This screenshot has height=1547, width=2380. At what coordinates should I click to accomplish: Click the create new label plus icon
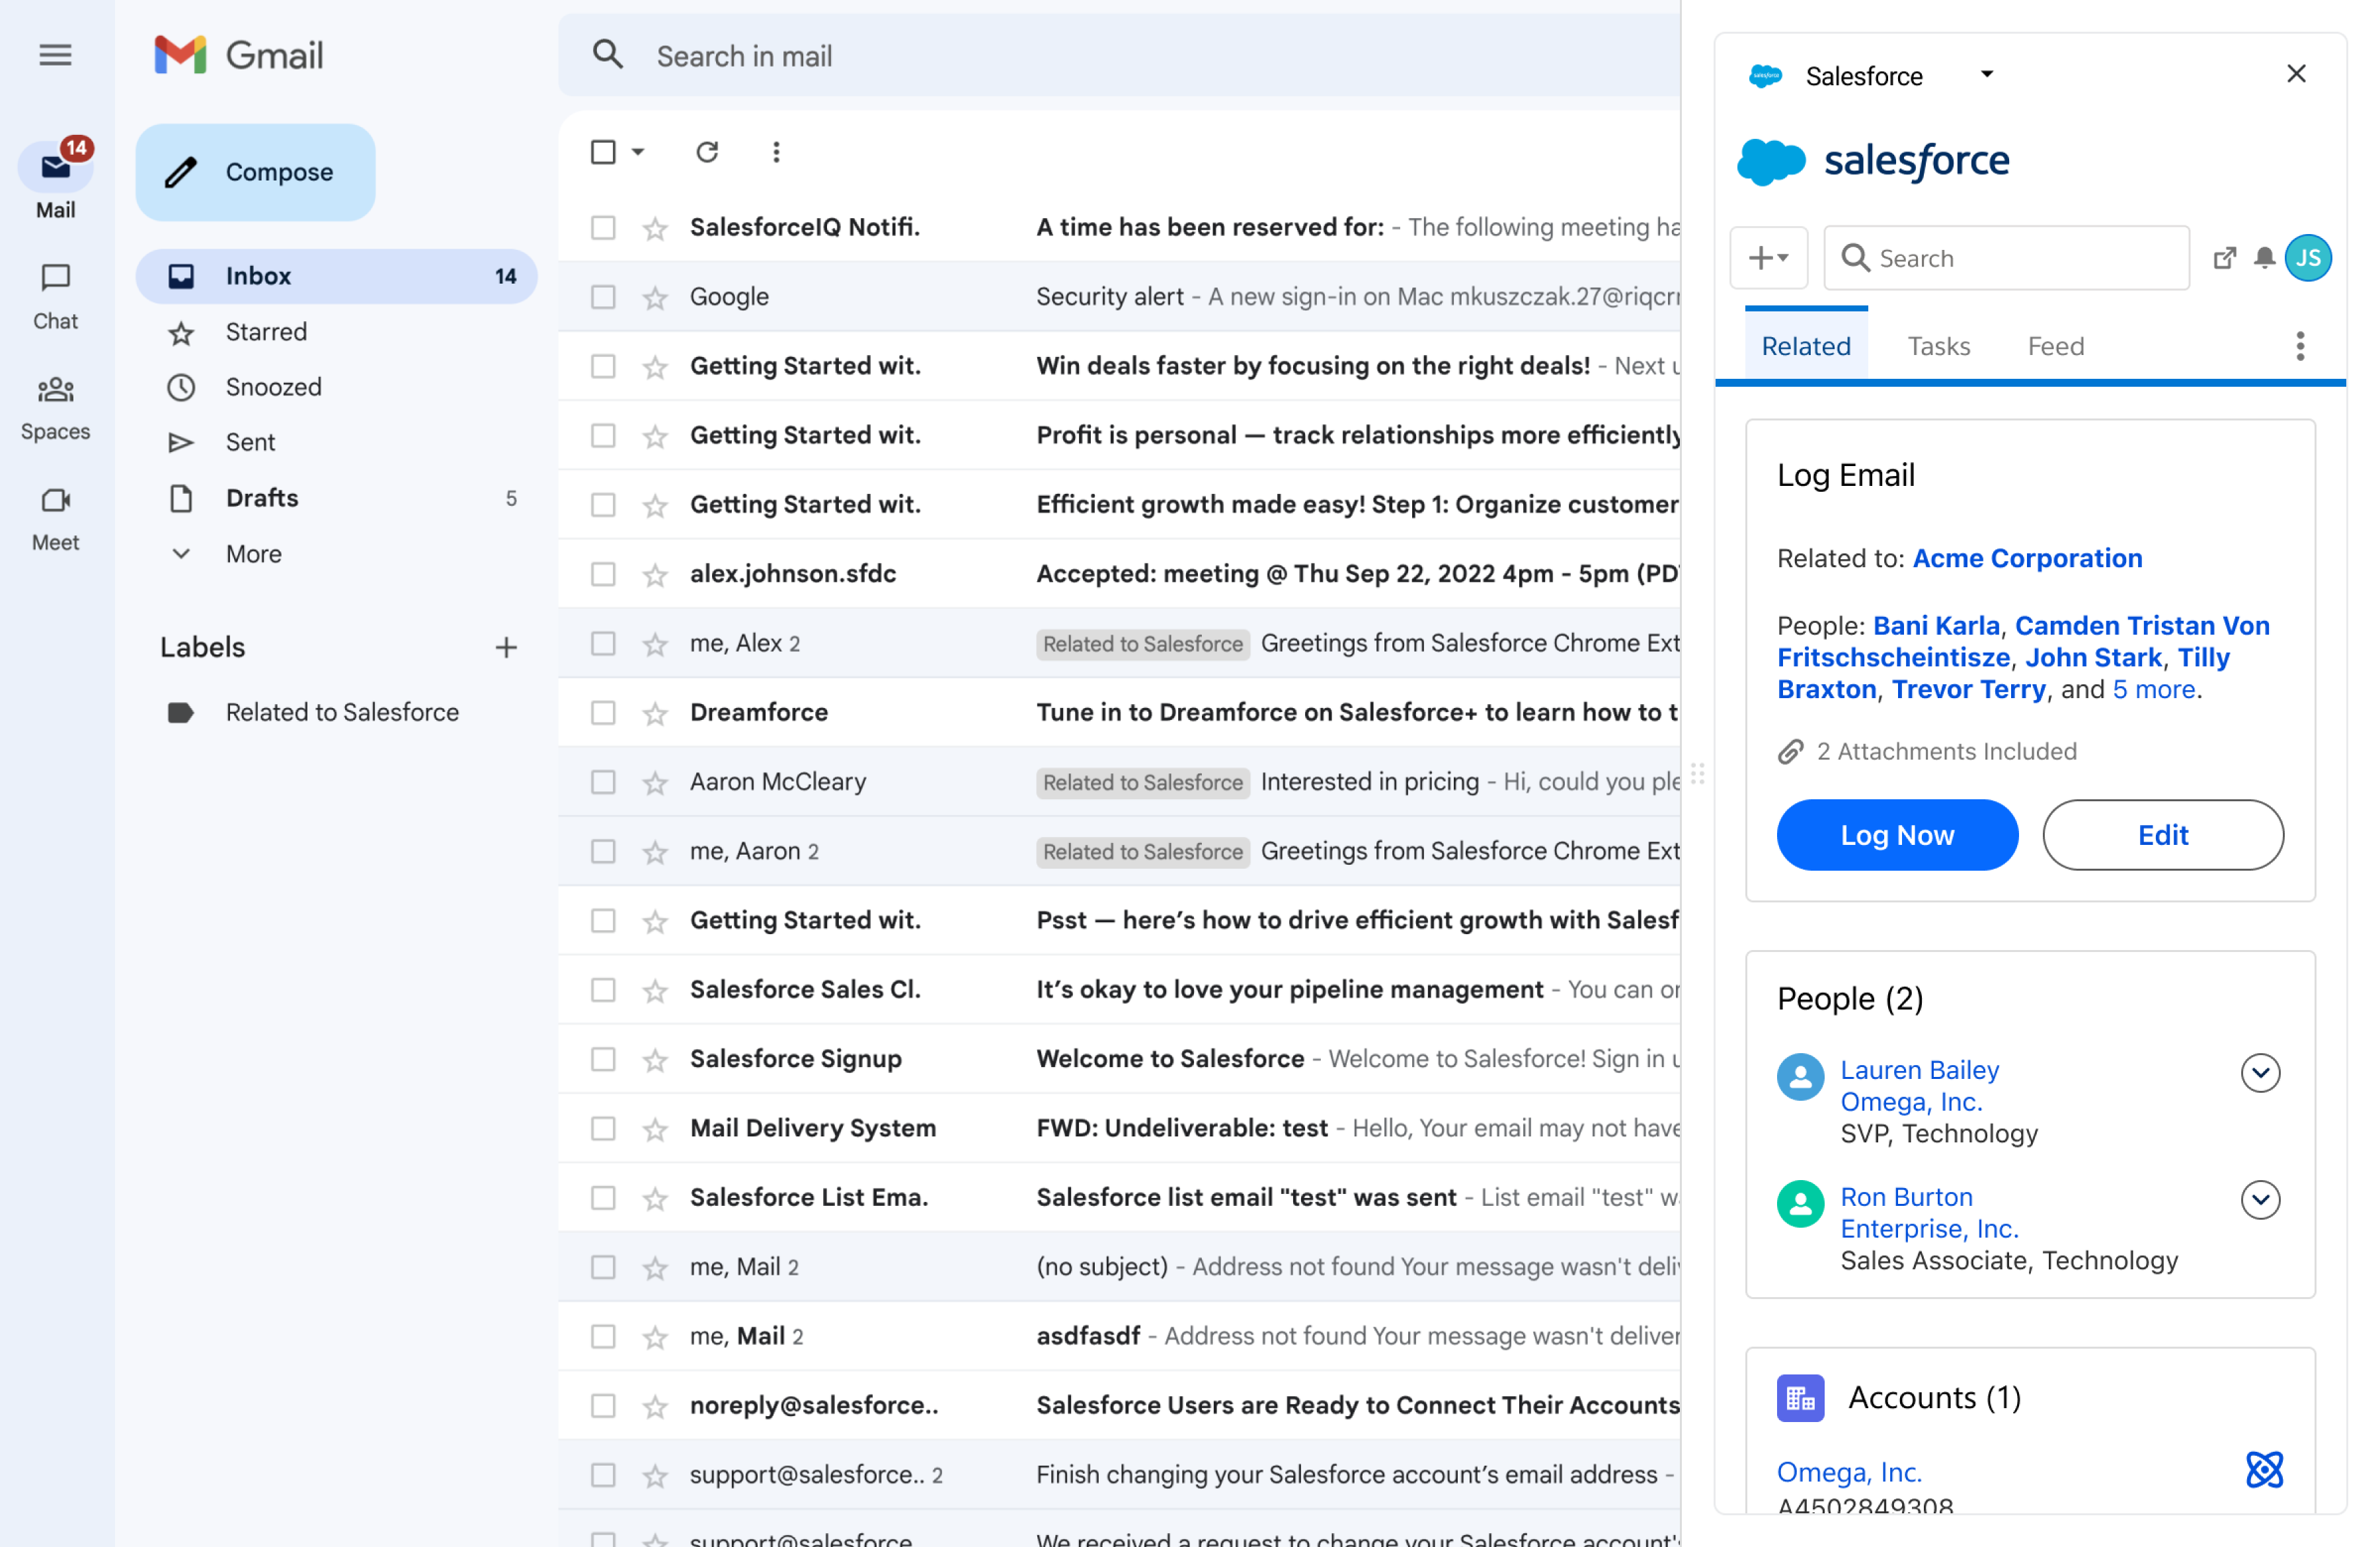point(506,648)
